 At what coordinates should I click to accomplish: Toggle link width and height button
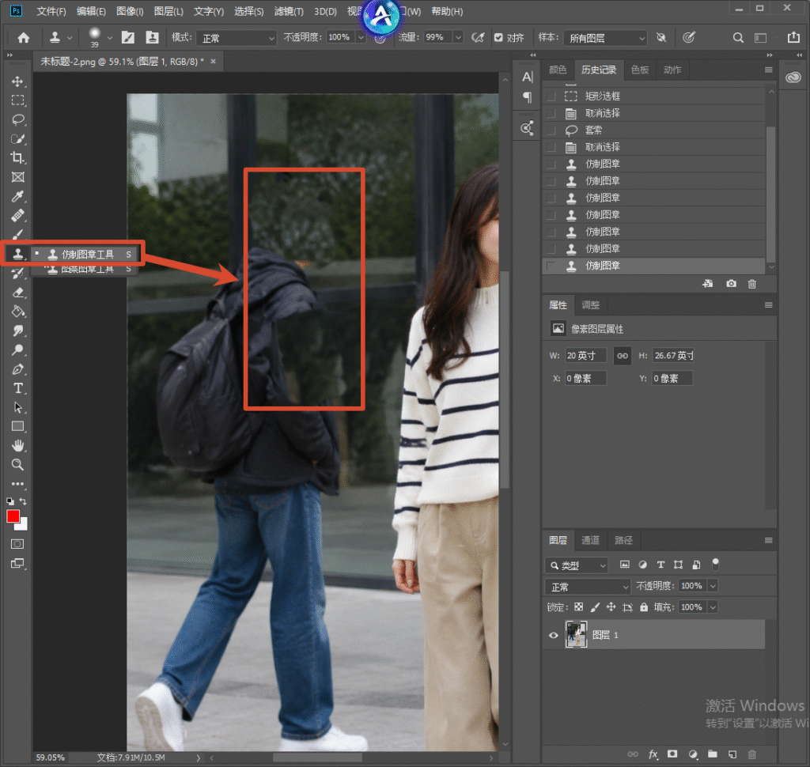(x=623, y=356)
